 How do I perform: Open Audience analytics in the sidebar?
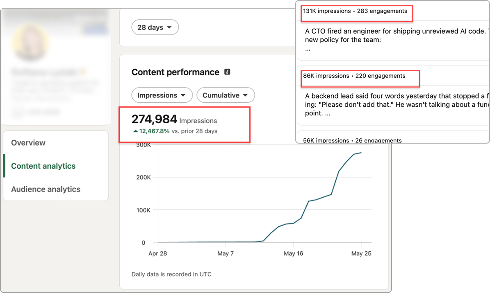click(x=46, y=189)
